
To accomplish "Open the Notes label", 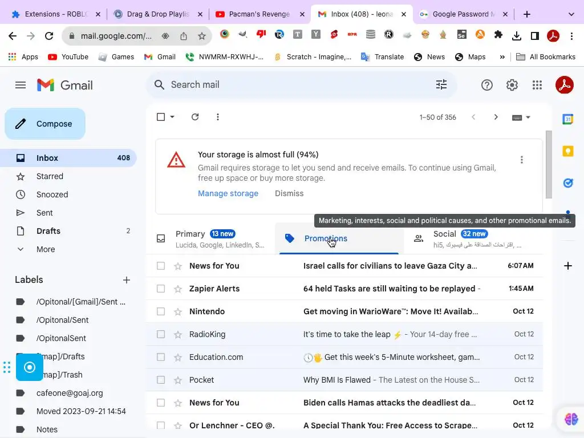I will pos(47,429).
